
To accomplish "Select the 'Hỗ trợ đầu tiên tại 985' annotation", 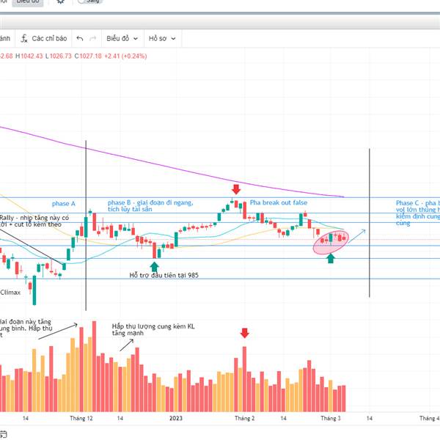I will pos(164,275).
